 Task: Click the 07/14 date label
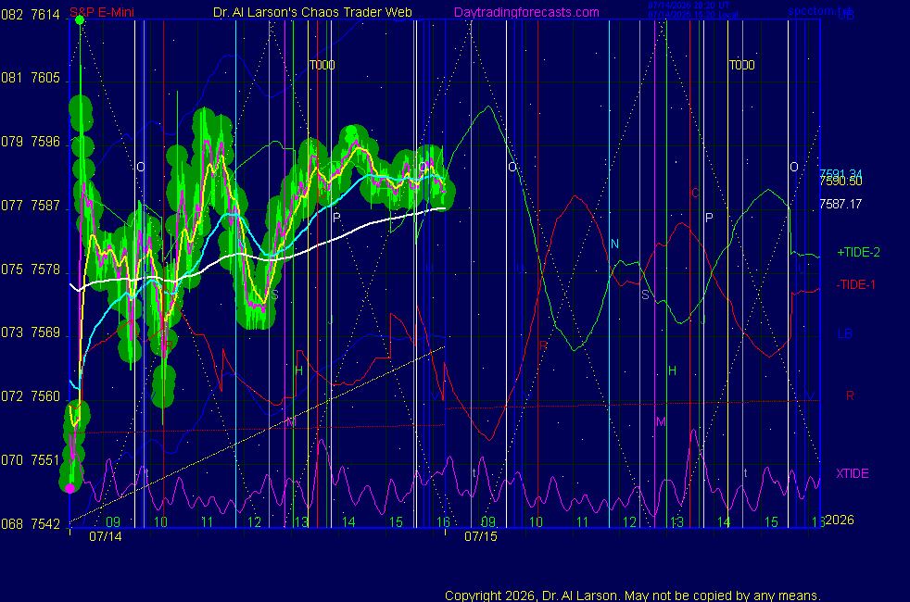click(105, 536)
